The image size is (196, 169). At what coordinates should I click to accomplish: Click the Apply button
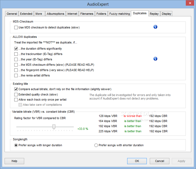pyautogui.click(x=181, y=161)
